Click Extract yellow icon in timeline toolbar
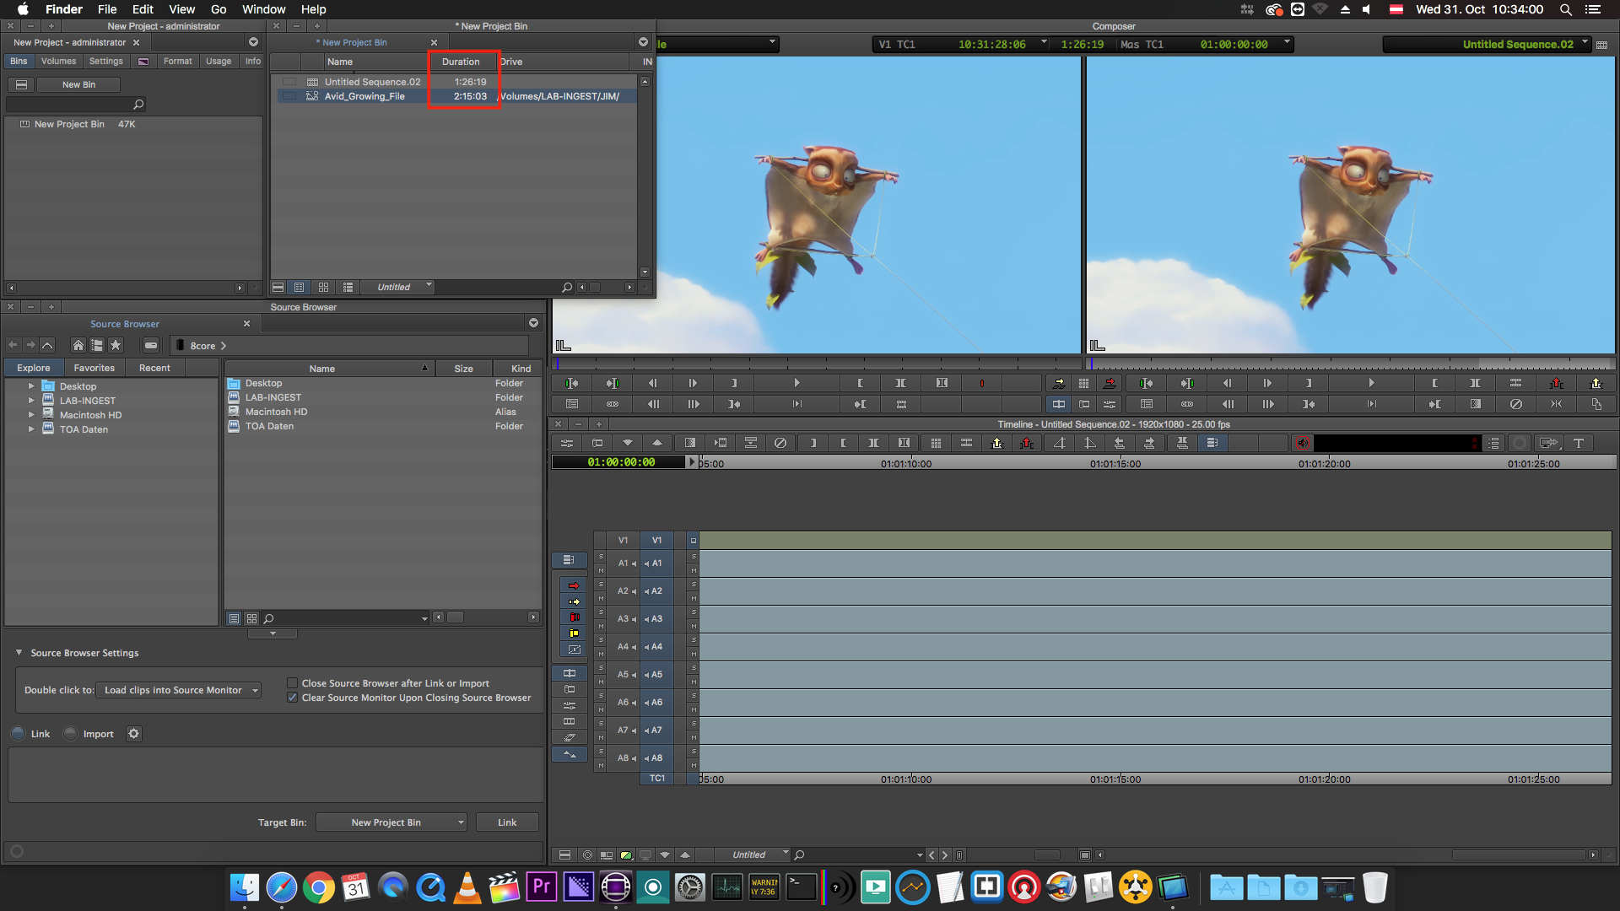Screen dimensions: 1620x911 [996, 443]
